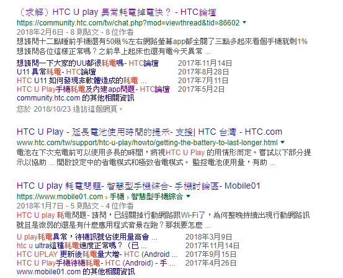Open sitelink HTC UPLAY 更新後耗電量大增
The width and height of the screenshot is (343, 278).
[97, 254]
